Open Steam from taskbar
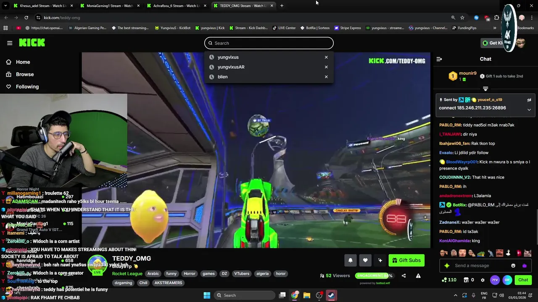This screenshot has width=538, height=302. [331, 295]
